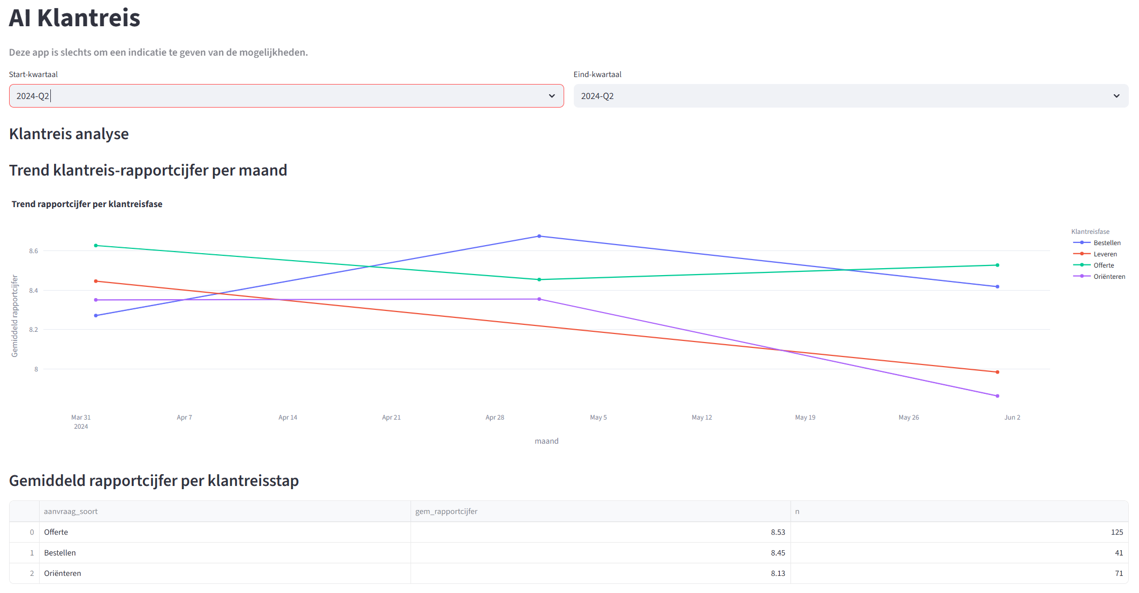The width and height of the screenshot is (1139, 593).
Task: Toggle the Leveren series in the legend
Action: (1105, 254)
